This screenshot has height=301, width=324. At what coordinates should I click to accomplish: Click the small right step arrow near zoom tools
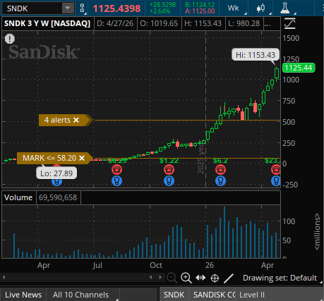[x=160, y=278]
